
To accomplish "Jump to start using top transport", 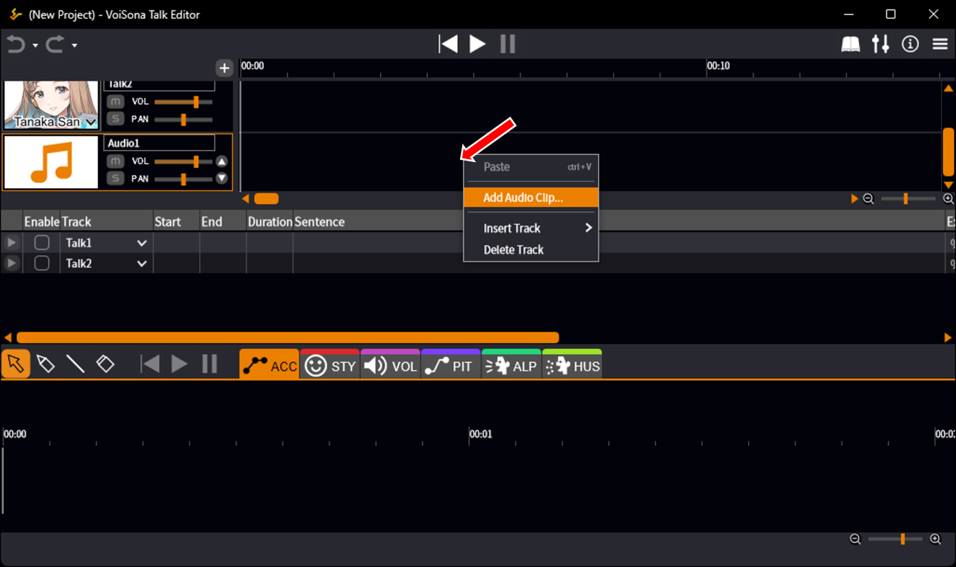I will pos(448,44).
